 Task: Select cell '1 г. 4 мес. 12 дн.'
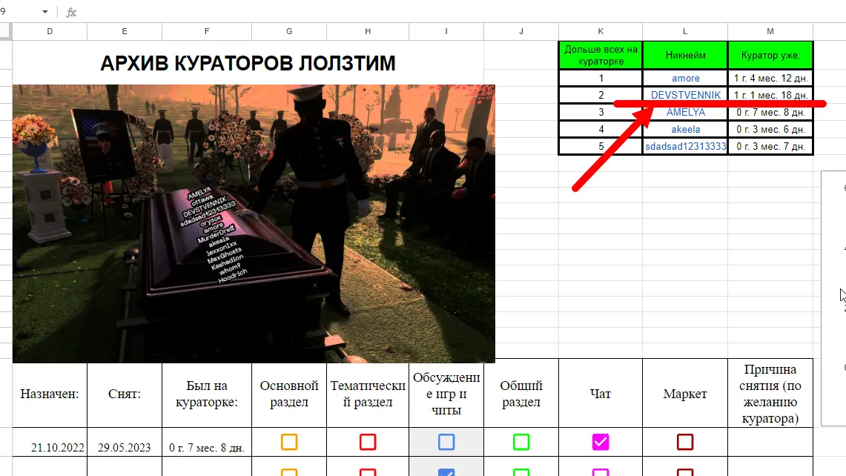click(x=770, y=79)
